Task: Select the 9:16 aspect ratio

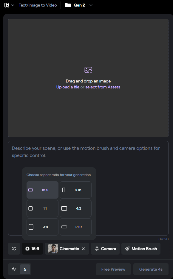Action: point(75,190)
